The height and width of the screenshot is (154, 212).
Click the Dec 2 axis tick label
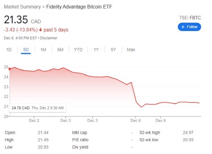34,120
